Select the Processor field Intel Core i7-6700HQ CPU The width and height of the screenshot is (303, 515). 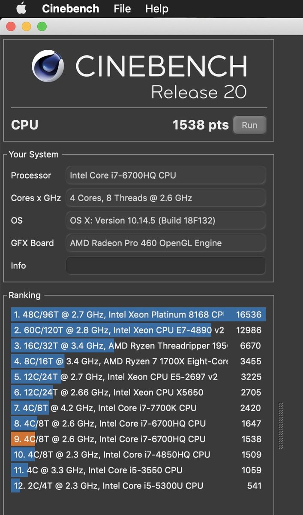click(x=165, y=175)
